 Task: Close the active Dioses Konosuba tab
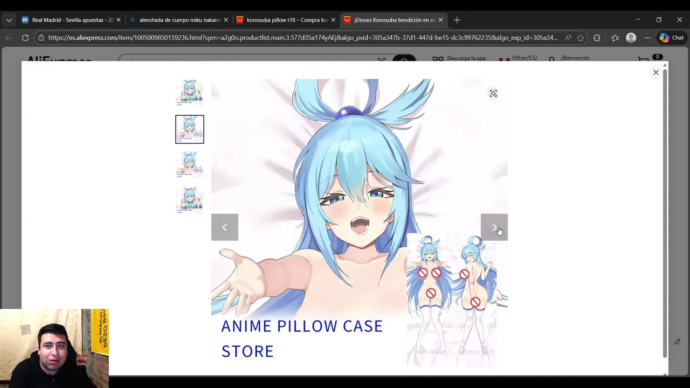440,20
